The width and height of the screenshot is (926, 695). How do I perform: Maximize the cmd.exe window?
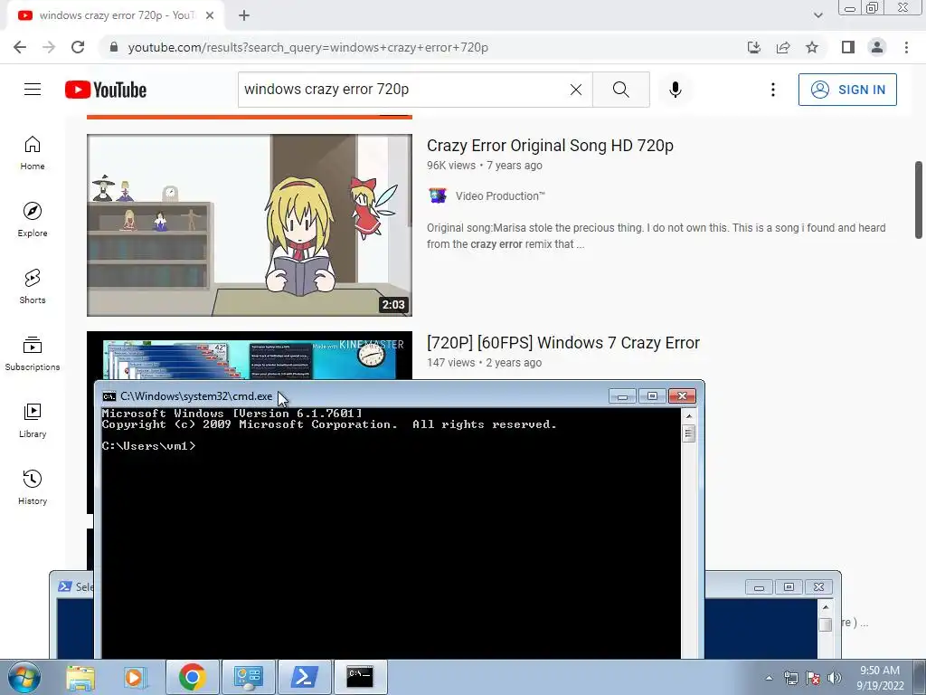click(652, 396)
